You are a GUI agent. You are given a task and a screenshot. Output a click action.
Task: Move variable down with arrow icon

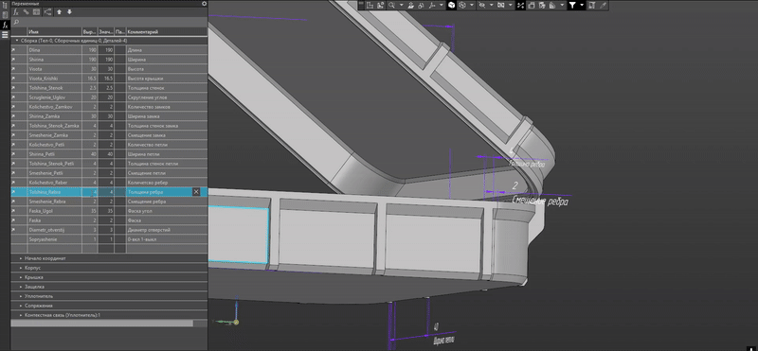69,12
